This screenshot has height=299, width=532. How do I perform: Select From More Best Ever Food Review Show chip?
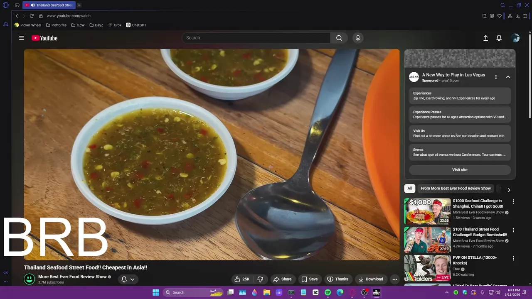click(456, 189)
